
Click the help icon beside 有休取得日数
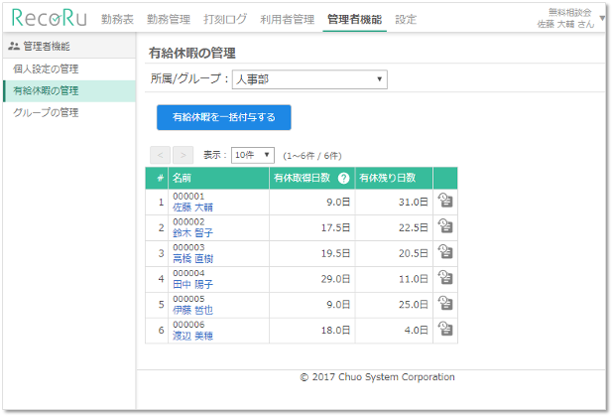pyautogui.click(x=343, y=179)
